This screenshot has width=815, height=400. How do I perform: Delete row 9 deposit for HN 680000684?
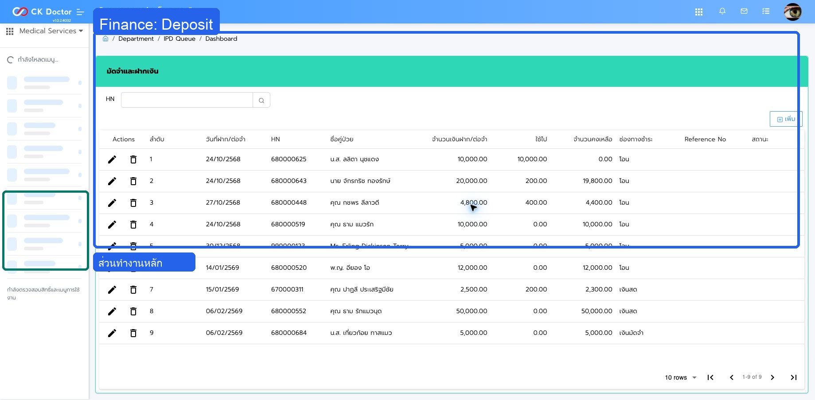(133, 333)
